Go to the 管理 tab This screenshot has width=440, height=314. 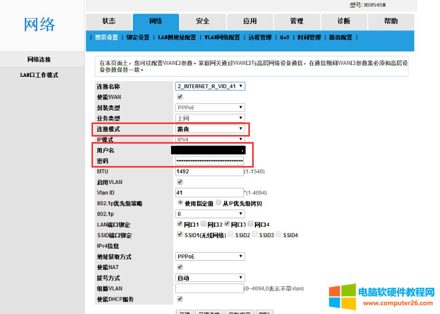point(297,22)
